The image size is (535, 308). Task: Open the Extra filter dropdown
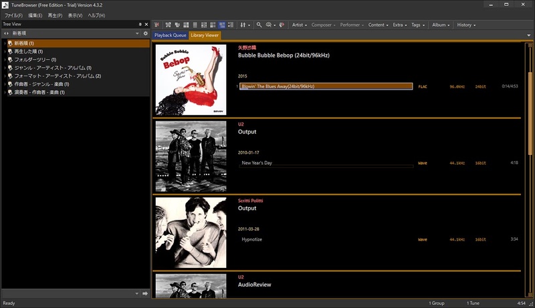[399, 25]
